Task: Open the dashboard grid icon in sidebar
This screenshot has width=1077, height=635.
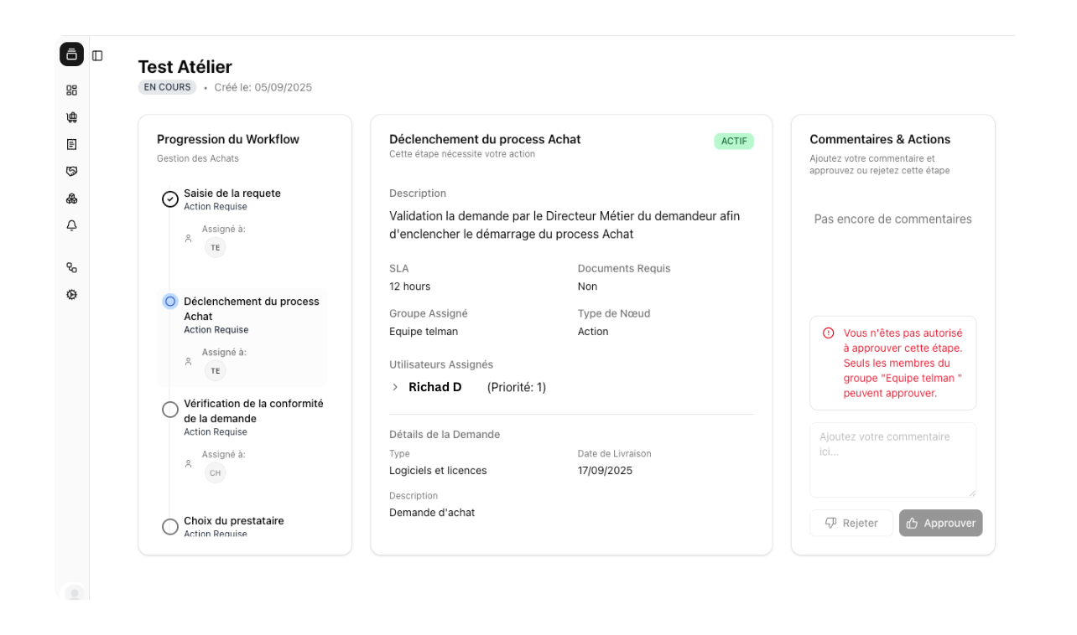Action: coord(71,90)
